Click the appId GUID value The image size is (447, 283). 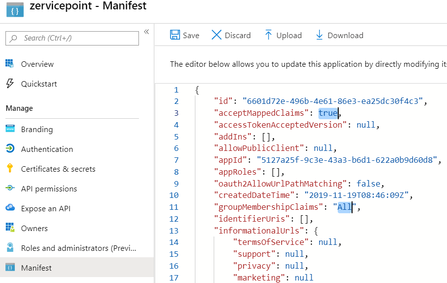(348, 160)
